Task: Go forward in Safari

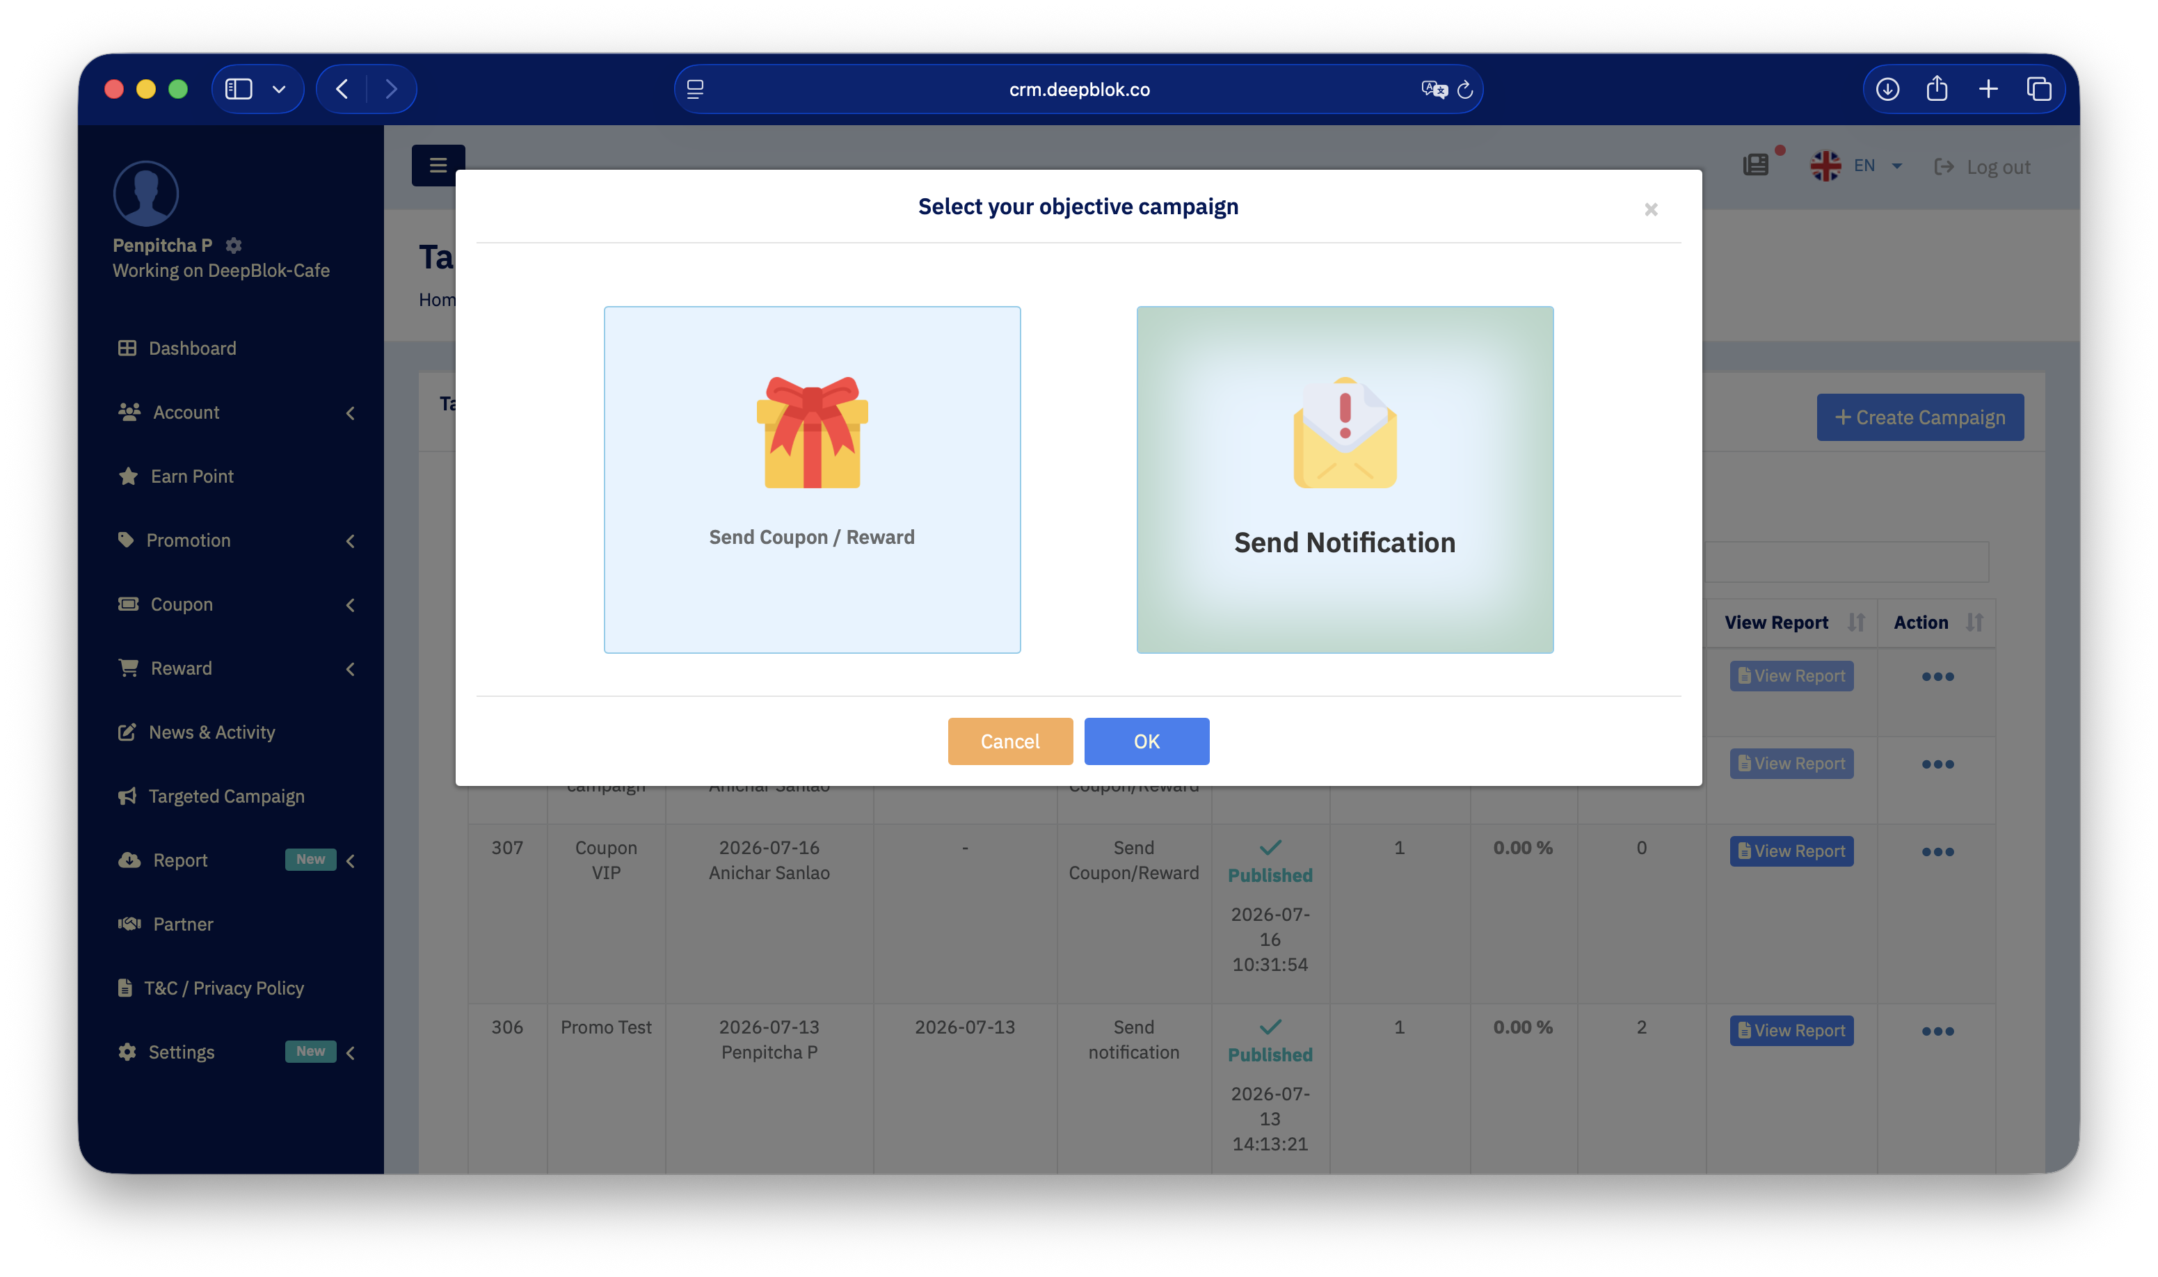Action: (392, 88)
